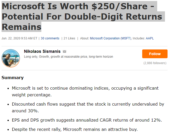Click the discounted cash flows bullet point

pyautogui.click(x=88, y=107)
